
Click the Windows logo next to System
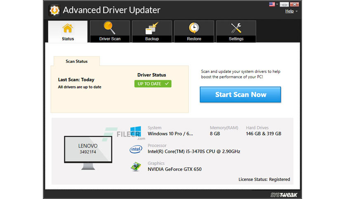point(135,131)
